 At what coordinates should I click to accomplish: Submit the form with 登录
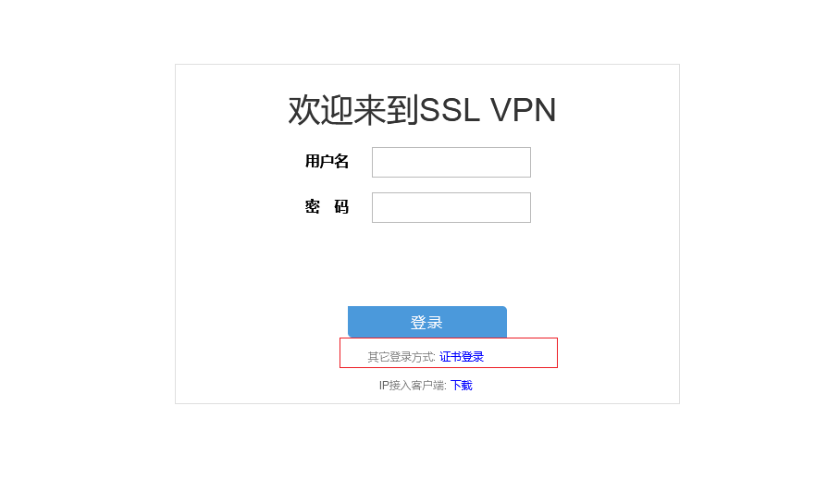pyautogui.click(x=427, y=322)
